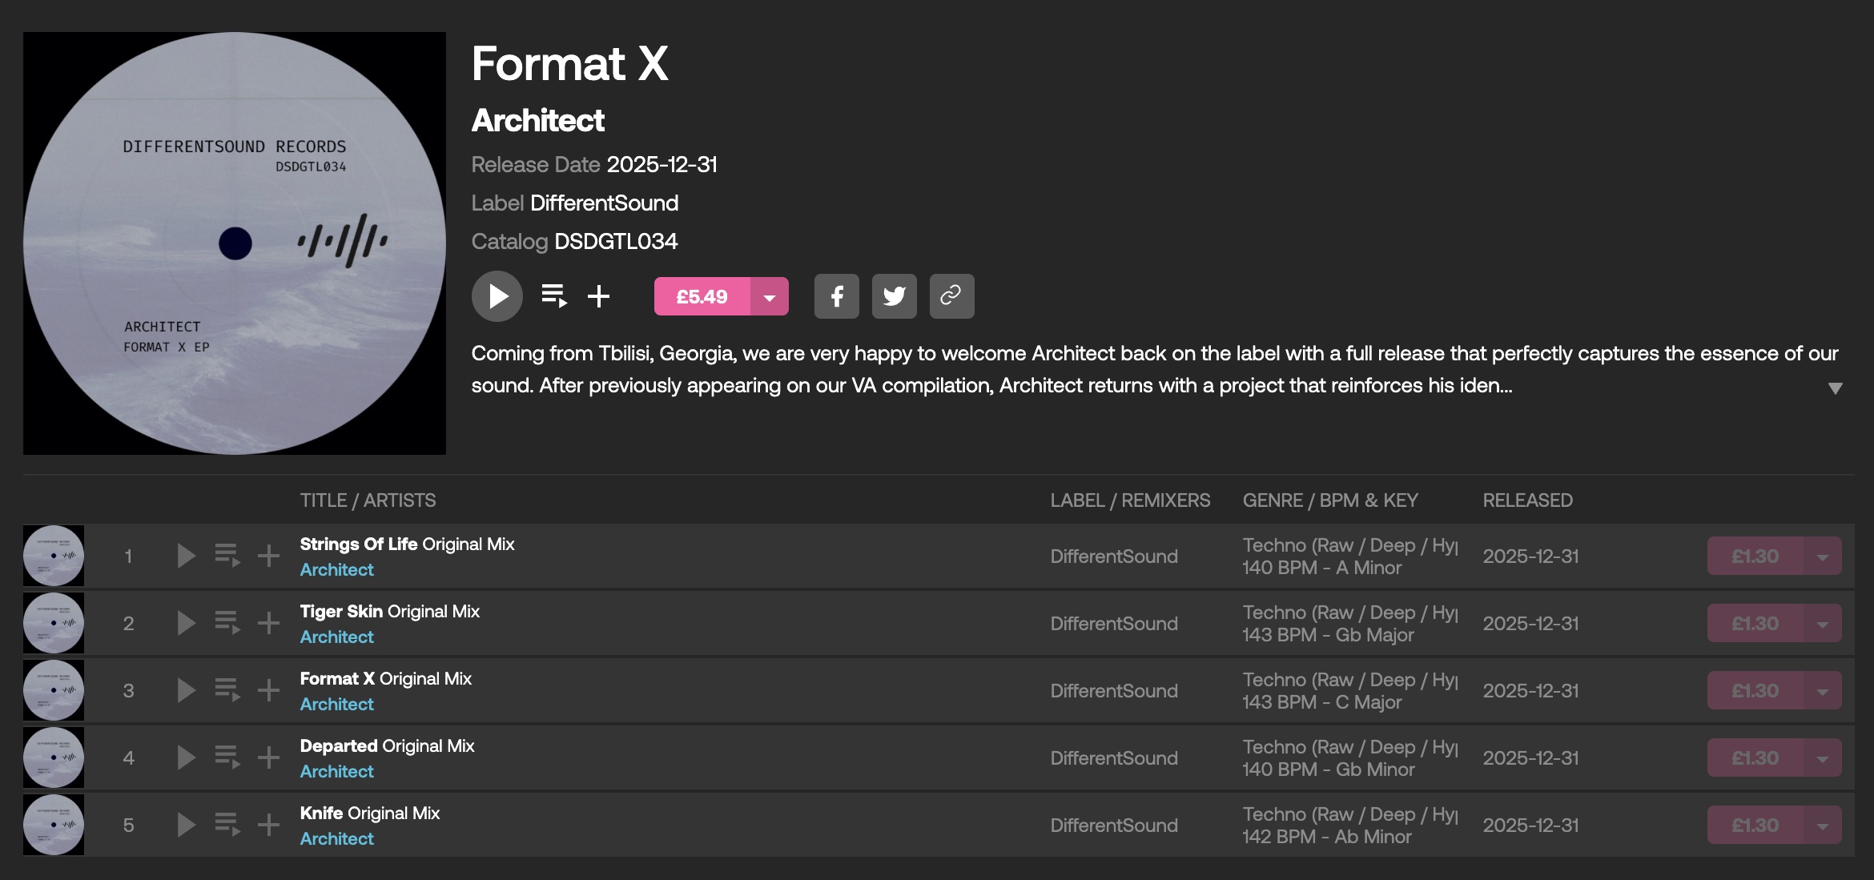Open Strings Of Life price dropdown

(x=1823, y=557)
